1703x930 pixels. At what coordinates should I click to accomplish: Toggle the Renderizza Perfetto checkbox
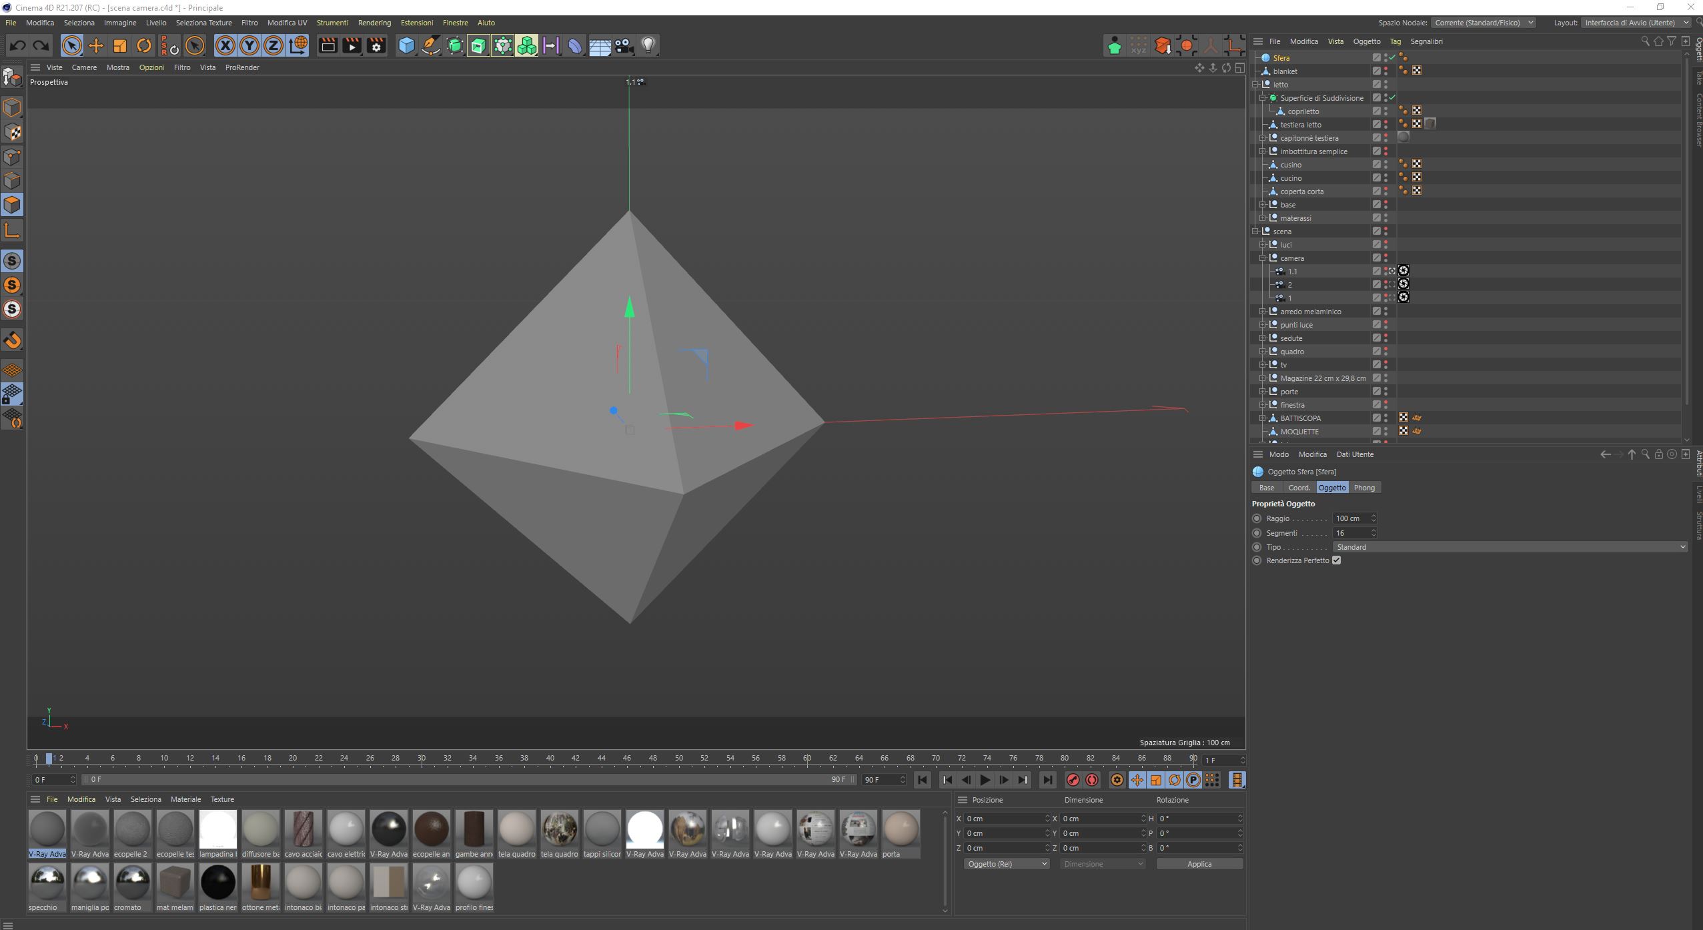tap(1336, 560)
